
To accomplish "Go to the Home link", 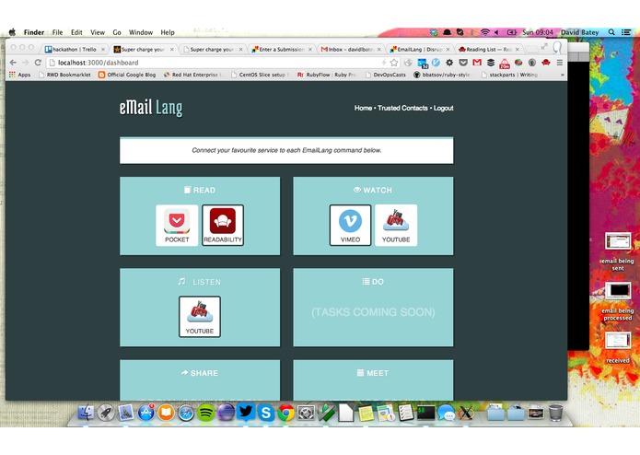I will (363, 108).
